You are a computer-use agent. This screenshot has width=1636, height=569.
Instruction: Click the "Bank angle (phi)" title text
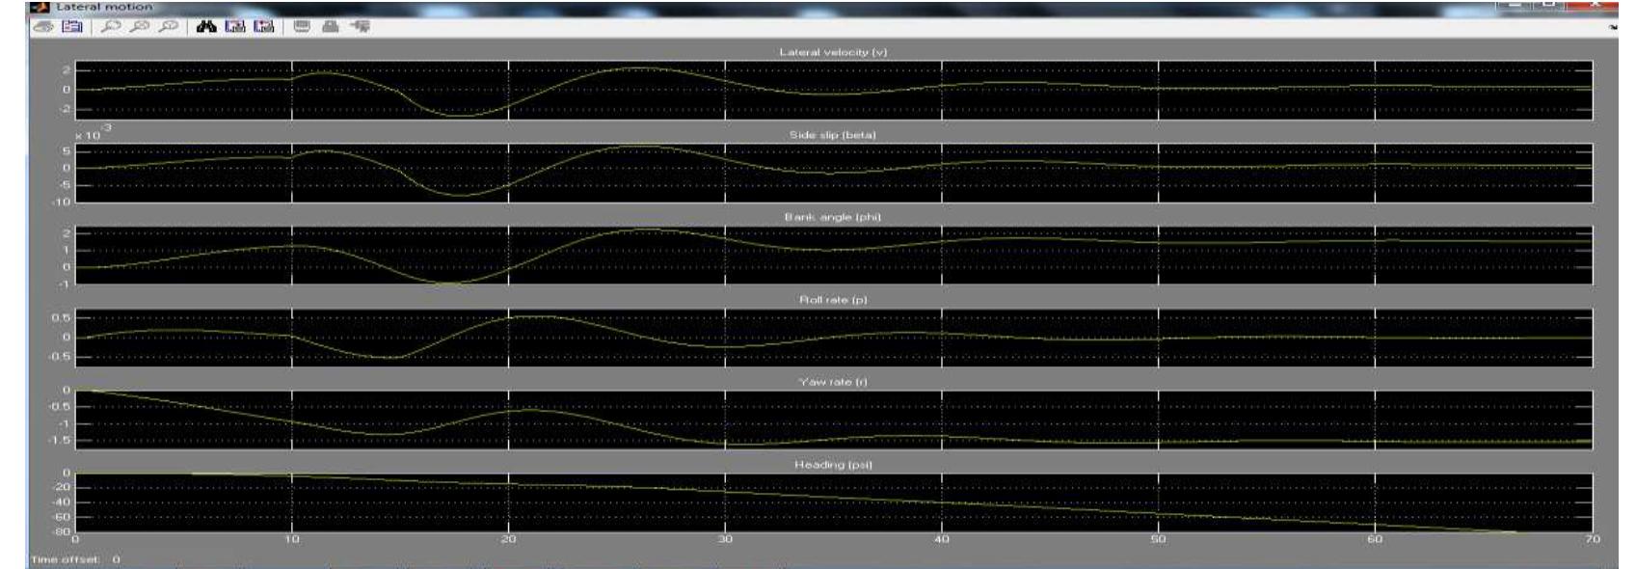833,217
